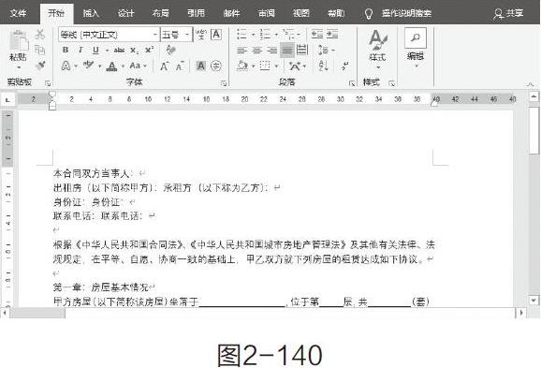Set alignment to right
This screenshot has height=368, width=541.
coord(271,51)
